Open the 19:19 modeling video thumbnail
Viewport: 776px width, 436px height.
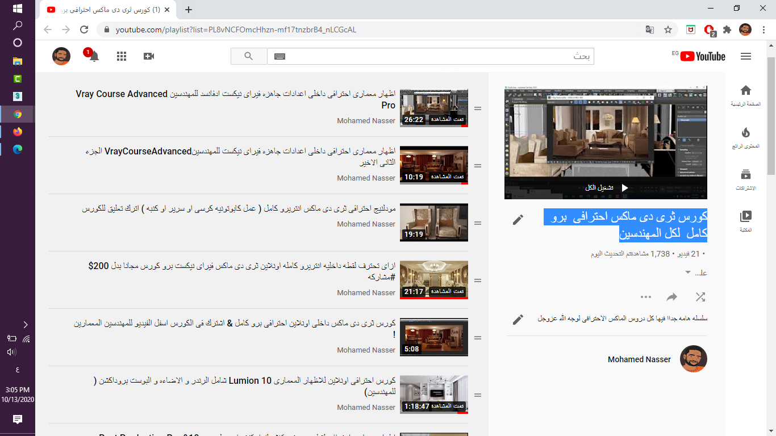(x=434, y=223)
